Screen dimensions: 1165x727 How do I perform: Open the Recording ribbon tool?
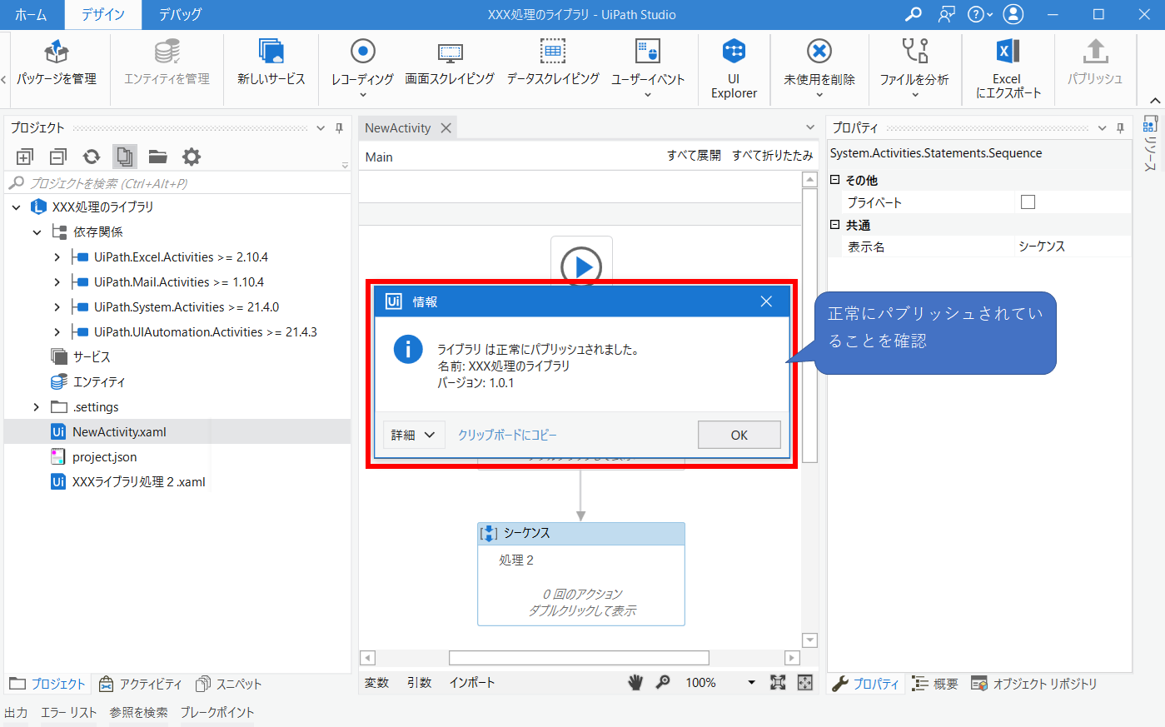[362, 68]
